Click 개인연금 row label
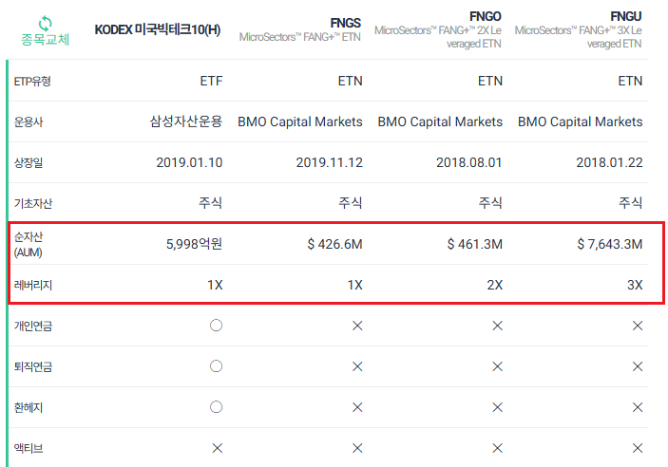 (x=33, y=327)
